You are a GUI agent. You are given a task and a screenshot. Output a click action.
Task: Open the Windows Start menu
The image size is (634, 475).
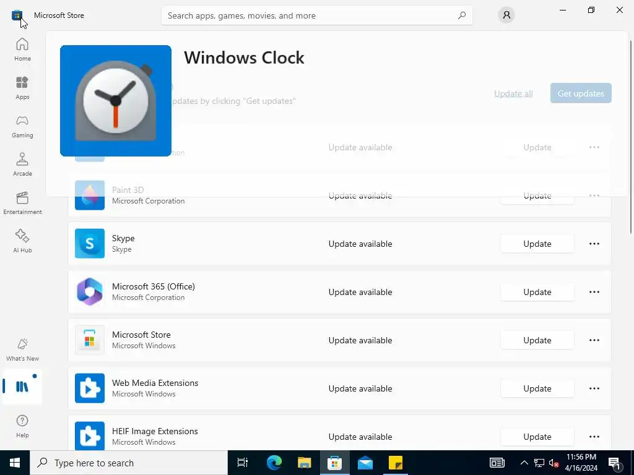click(15, 463)
